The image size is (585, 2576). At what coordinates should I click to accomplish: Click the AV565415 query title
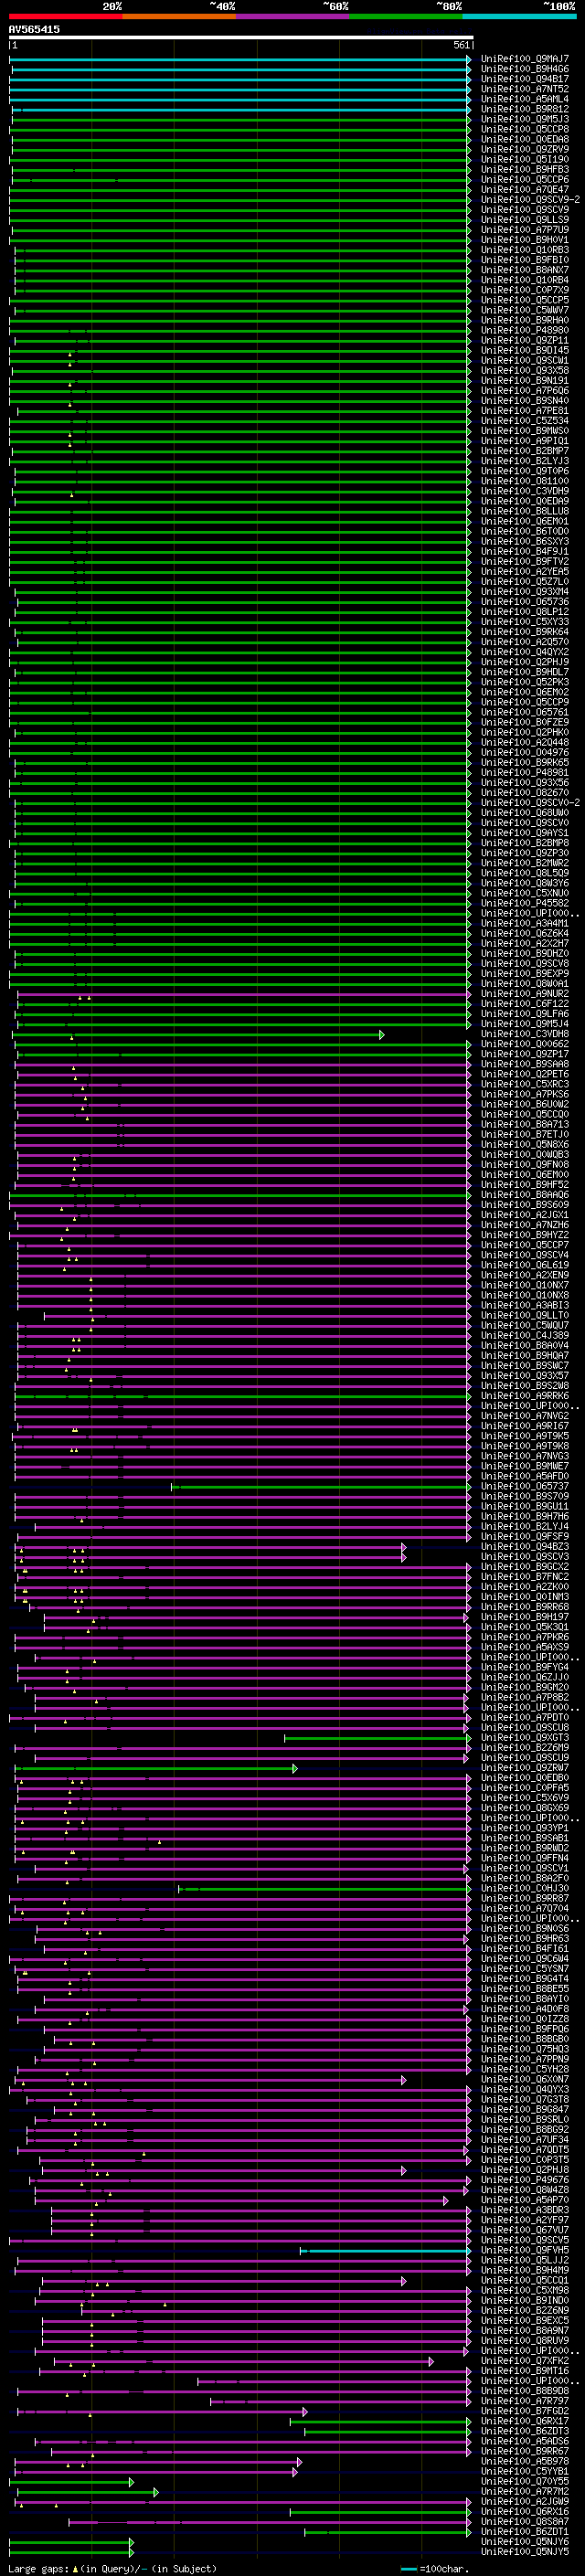[34, 30]
